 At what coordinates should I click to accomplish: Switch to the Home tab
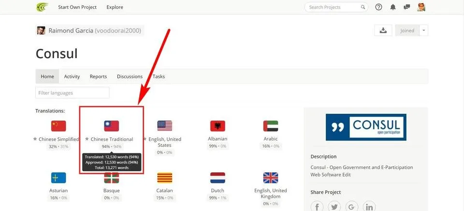pos(47,76)
